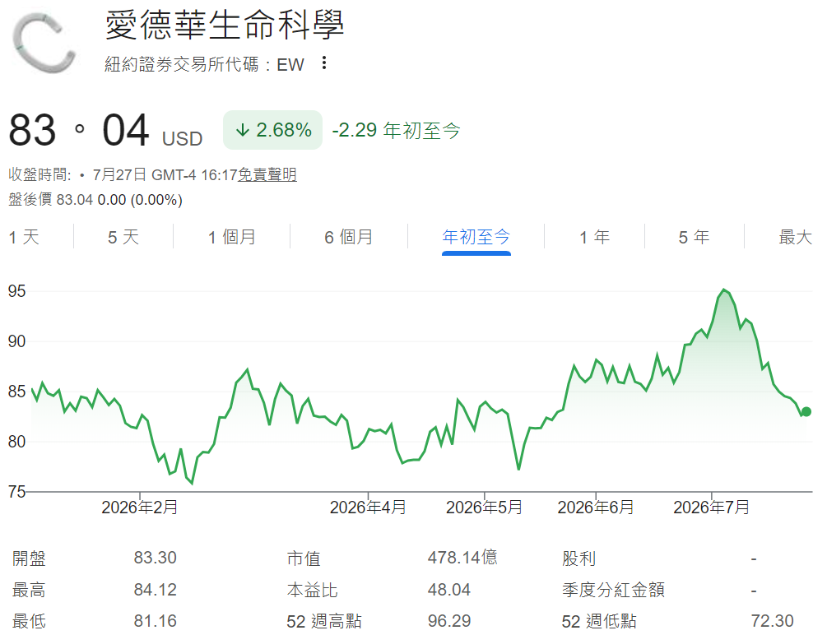Click the 52 週高點 value 96.29
The width and height of the screenshot is (827, 635).
pyautogui.click(x=448, y=621)
